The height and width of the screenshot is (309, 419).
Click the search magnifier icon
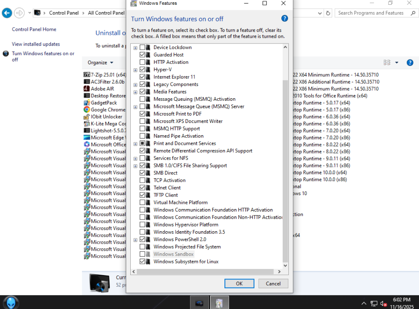tap(413, 13)
